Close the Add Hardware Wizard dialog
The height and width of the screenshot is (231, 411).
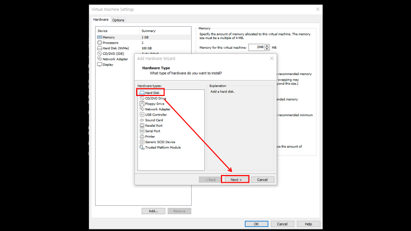pyautogui.click(x=272, y=59)
